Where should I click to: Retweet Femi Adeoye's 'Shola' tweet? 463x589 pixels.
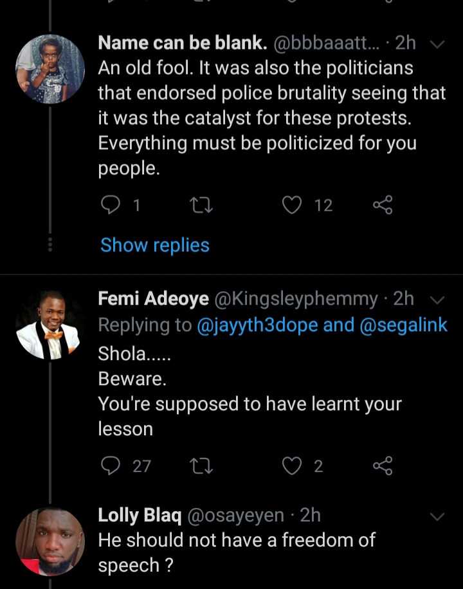pos(202,466)
